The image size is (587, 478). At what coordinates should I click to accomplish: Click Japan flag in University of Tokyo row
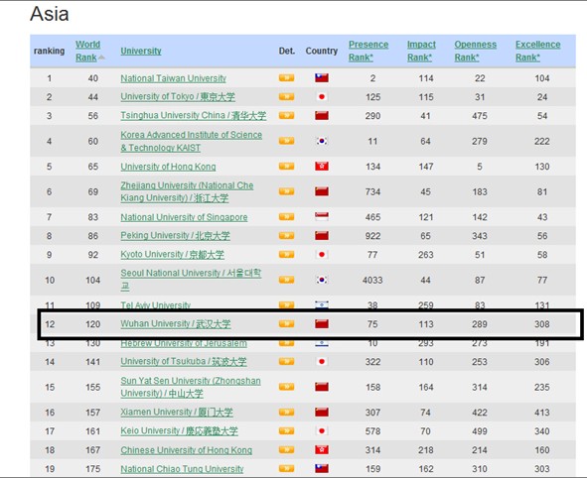point(322,97)
